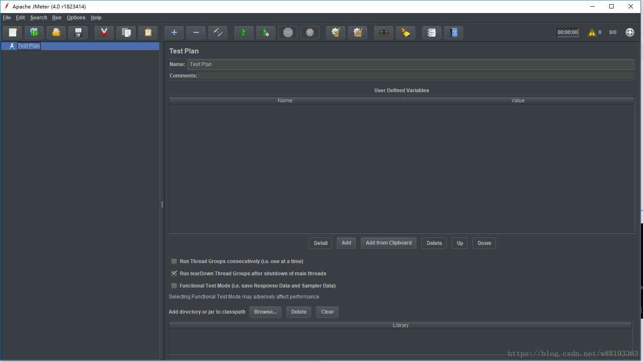Collapse all nodes with the minus icon

click(196, 32)
